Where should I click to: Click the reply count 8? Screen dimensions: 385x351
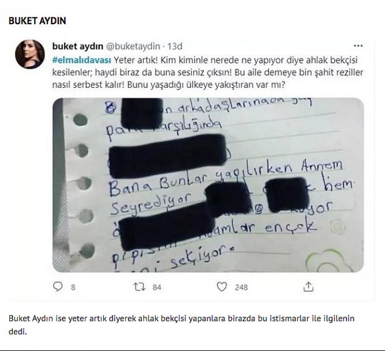73,287
